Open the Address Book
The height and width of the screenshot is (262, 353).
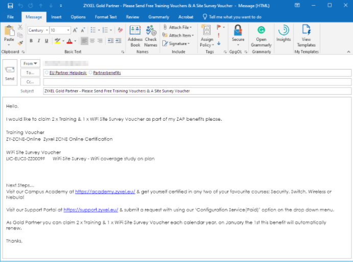point(135,36)
